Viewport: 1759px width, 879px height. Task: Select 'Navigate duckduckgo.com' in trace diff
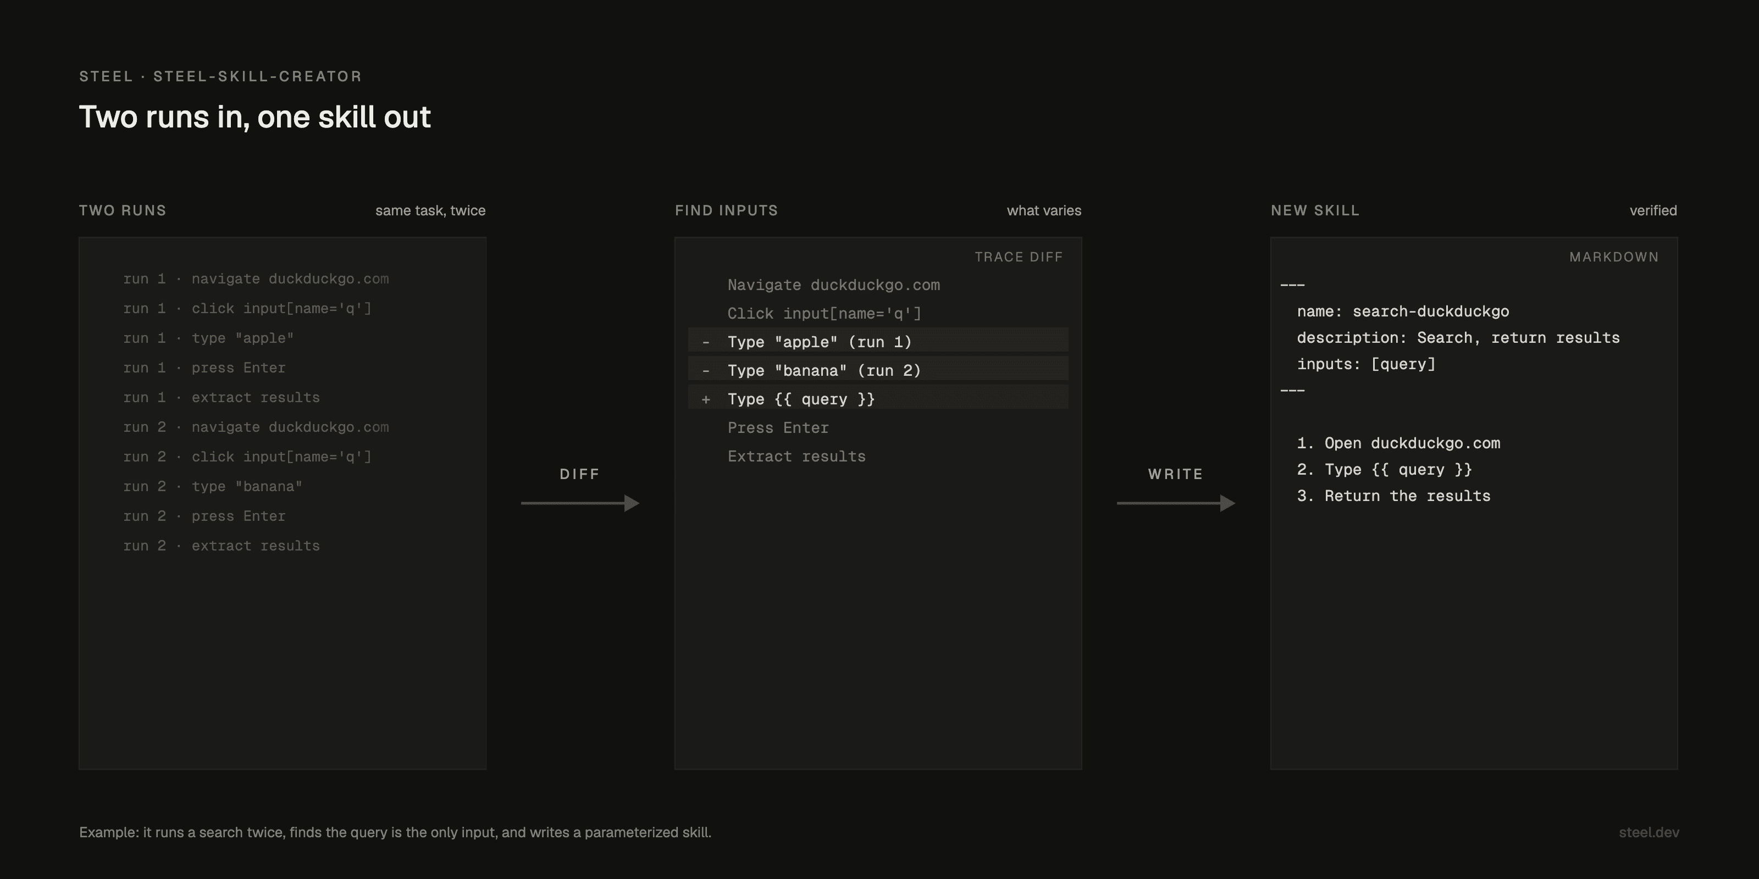point(834,285)
